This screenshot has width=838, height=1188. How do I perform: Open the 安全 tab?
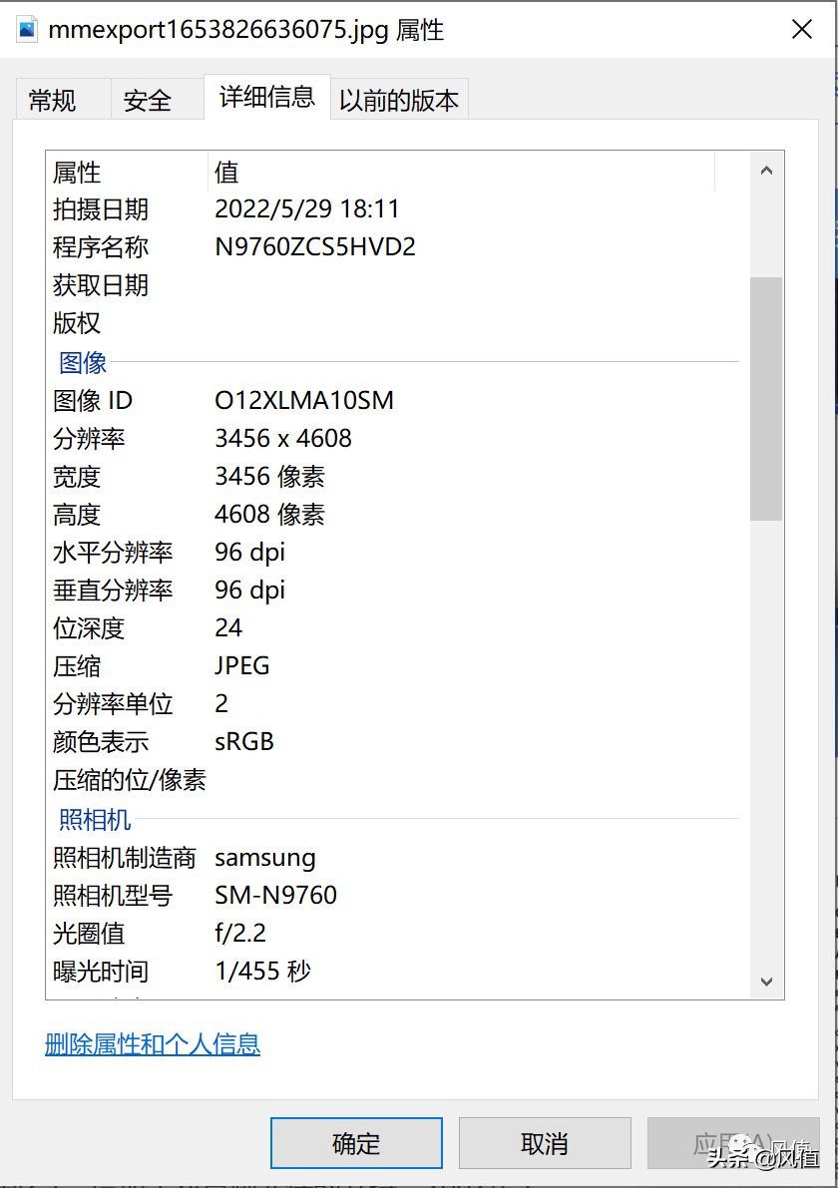(157, 100)
